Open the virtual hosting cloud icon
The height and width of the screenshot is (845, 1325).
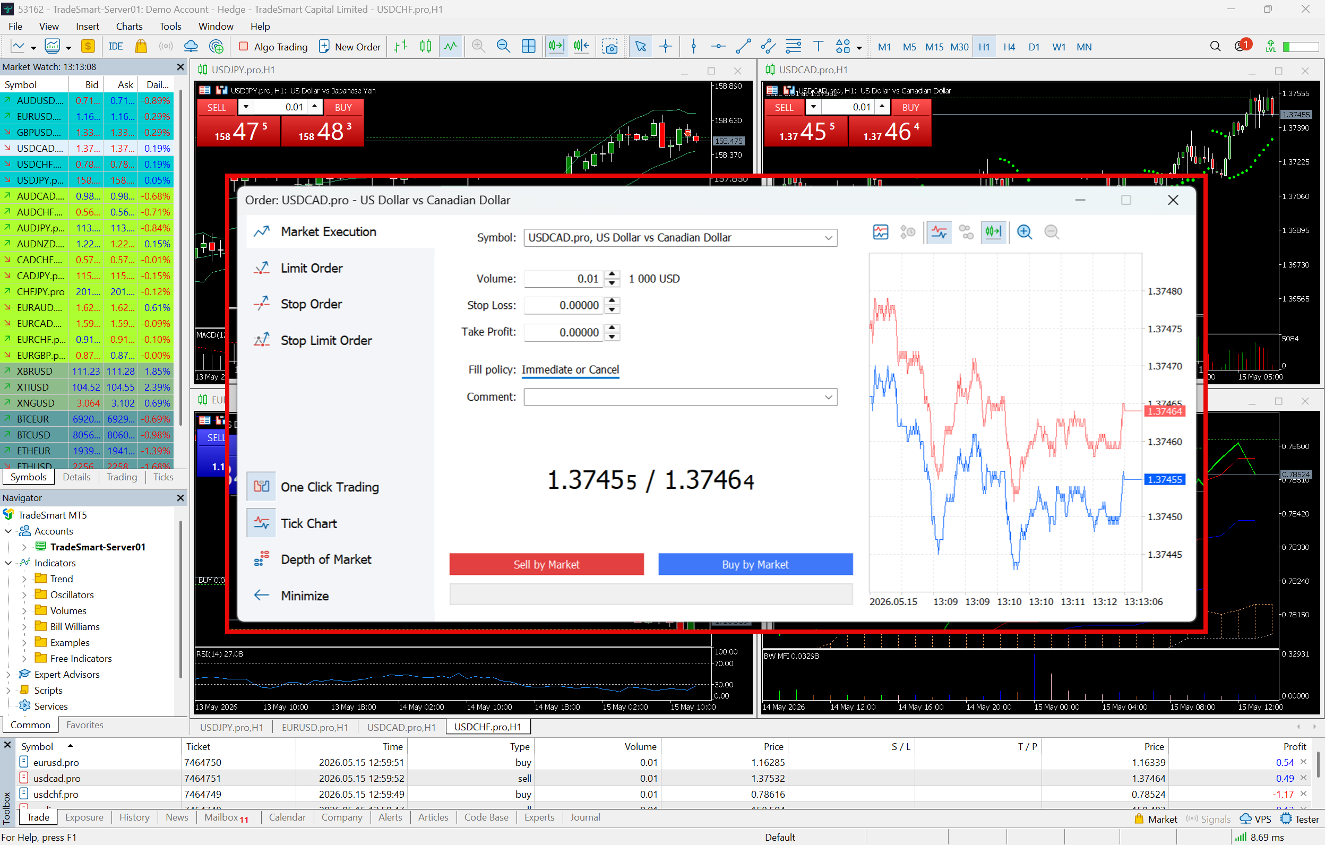(x=191, y=47)
